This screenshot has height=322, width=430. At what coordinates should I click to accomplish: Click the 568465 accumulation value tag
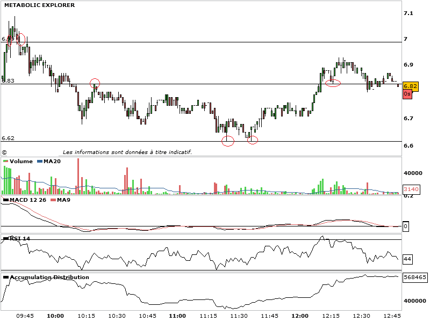415,277
